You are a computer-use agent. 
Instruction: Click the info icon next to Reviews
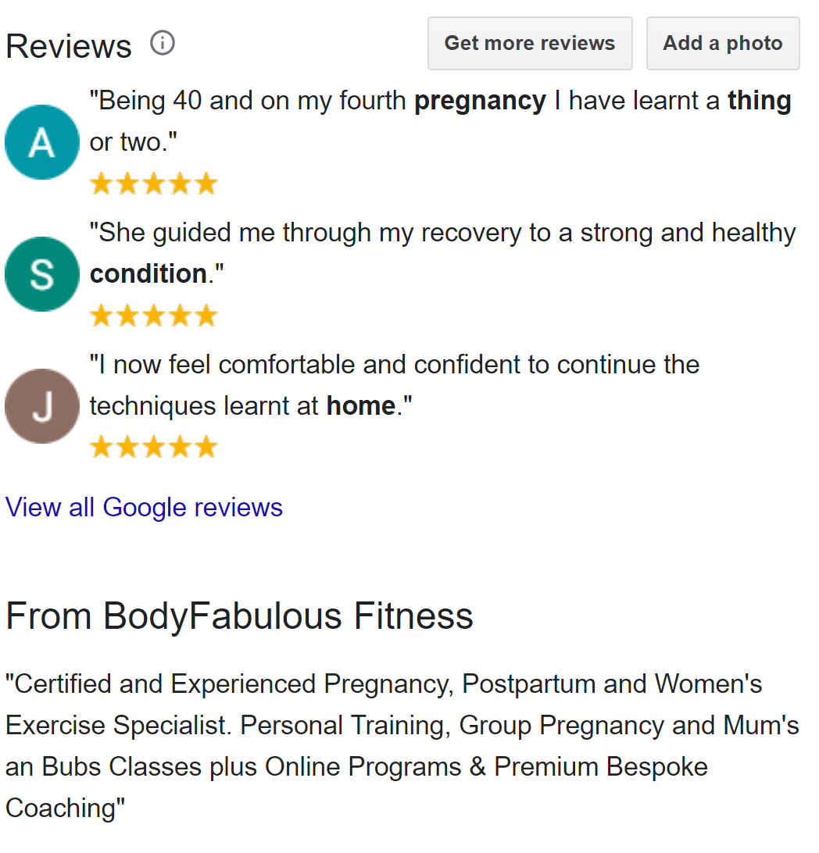(x=163, y=43)
